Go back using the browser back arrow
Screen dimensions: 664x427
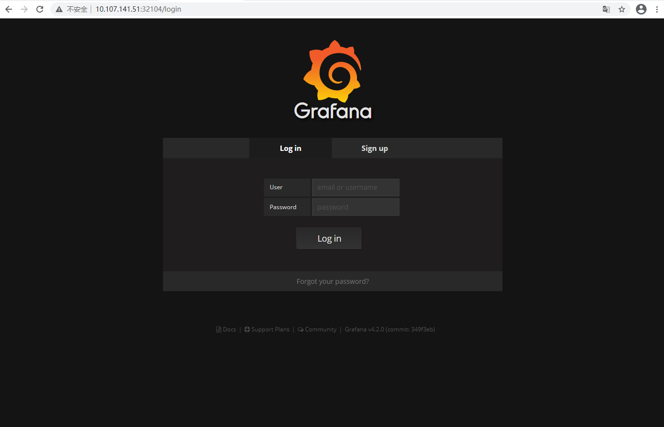pos(9,9)
